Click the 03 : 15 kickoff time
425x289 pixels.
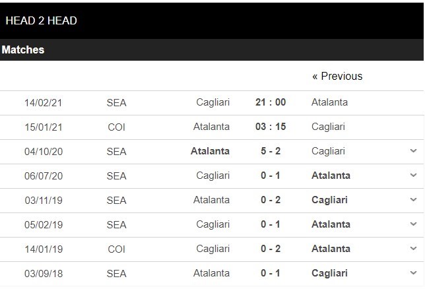pyautogui.click(x=270, y=127)
